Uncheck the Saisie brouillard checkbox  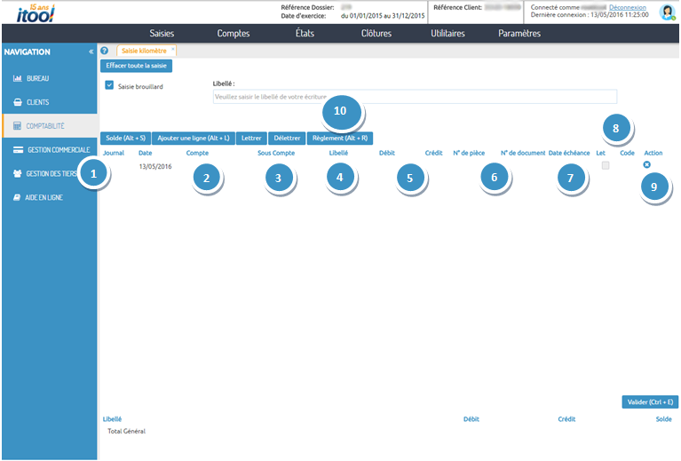pyautogui.click(x=109, y=86)
